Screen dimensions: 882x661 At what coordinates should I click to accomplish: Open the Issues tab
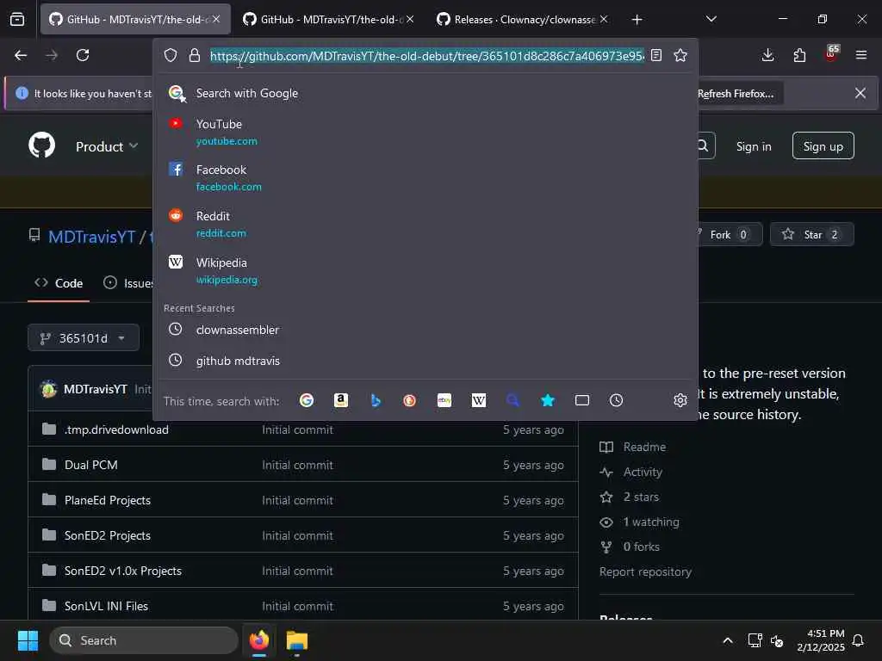(128, 283)
